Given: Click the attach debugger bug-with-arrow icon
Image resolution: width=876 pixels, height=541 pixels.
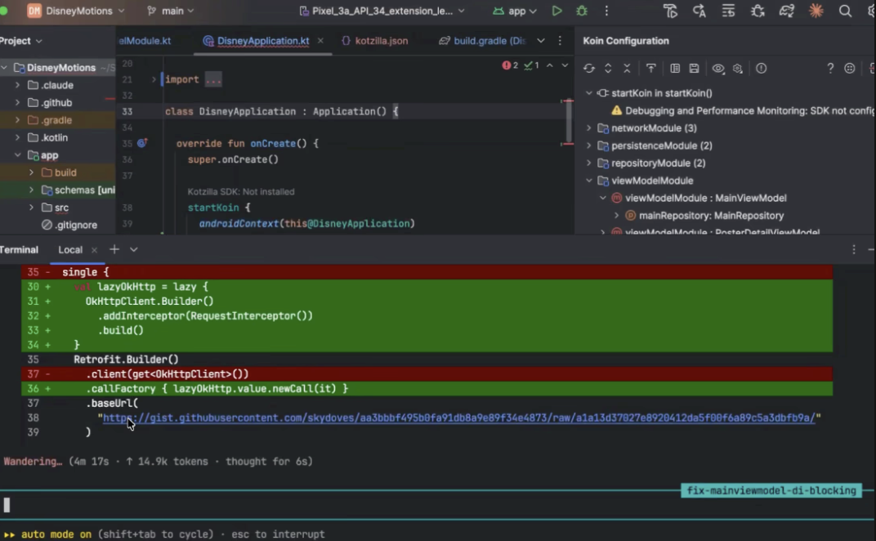Looking at the screenshot, I should coord(758,11).
